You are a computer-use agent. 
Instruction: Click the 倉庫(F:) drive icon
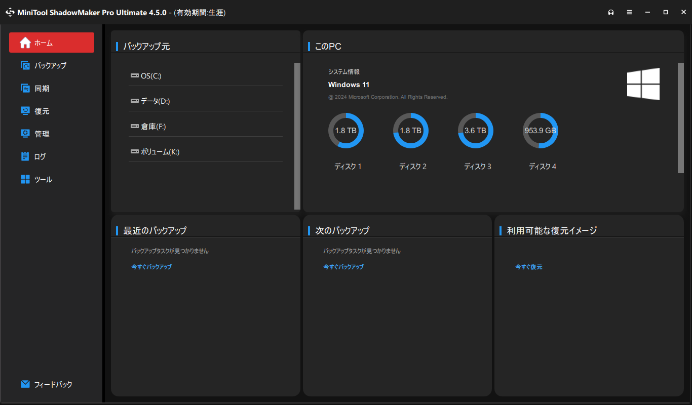(134, 127)
